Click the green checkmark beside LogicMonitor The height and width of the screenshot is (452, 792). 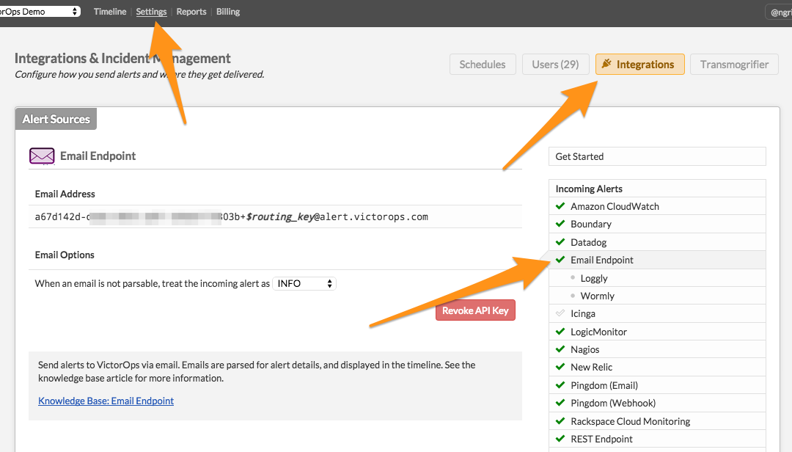(x=560, y=331)
